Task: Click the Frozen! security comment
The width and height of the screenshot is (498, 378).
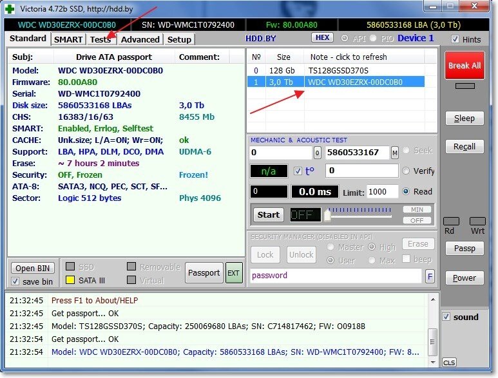Action: pos(193,175)
